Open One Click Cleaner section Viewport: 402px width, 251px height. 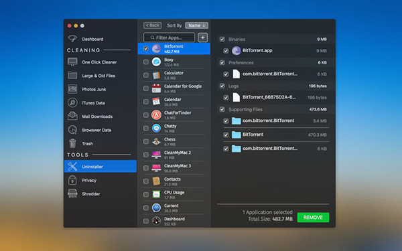click(x=99, y=62)
